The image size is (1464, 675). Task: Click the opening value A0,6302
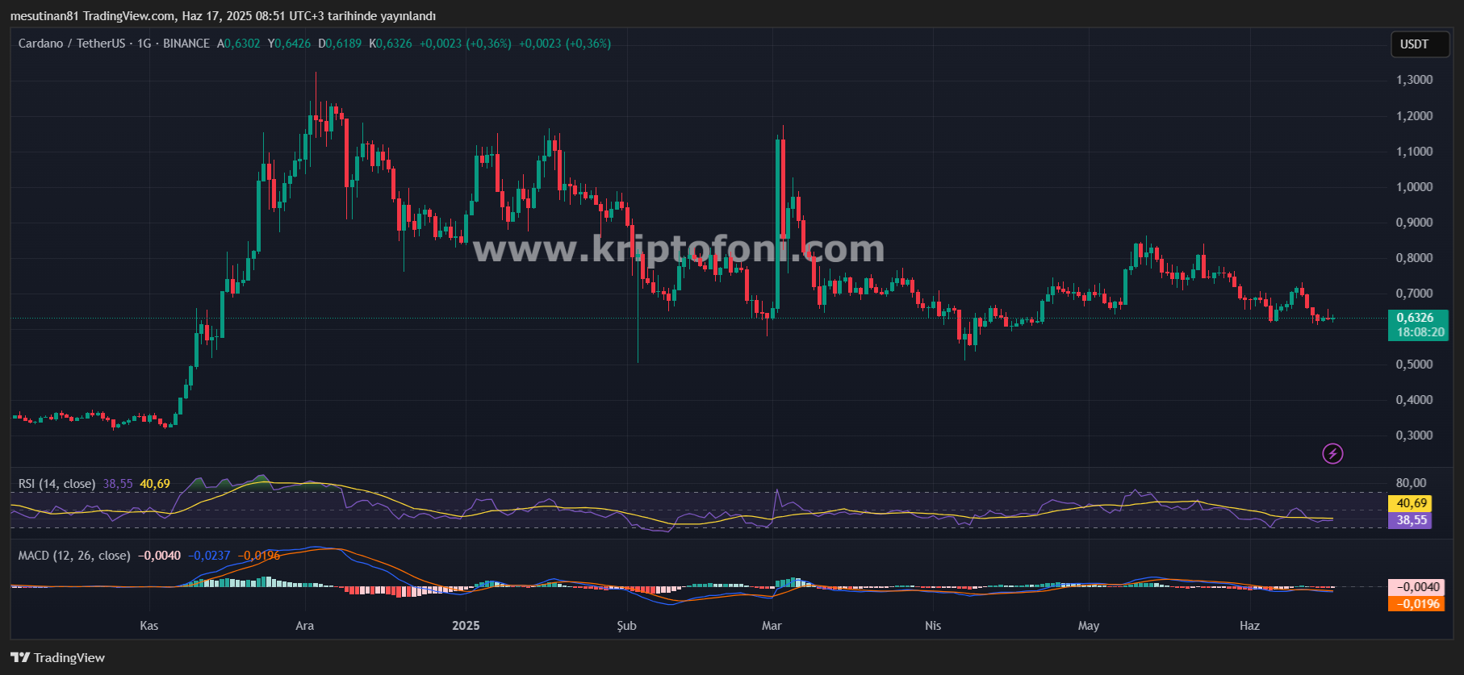[x=239, y=44]
